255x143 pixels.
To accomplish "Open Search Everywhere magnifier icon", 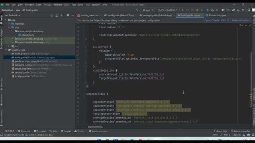I will (249, 10).
